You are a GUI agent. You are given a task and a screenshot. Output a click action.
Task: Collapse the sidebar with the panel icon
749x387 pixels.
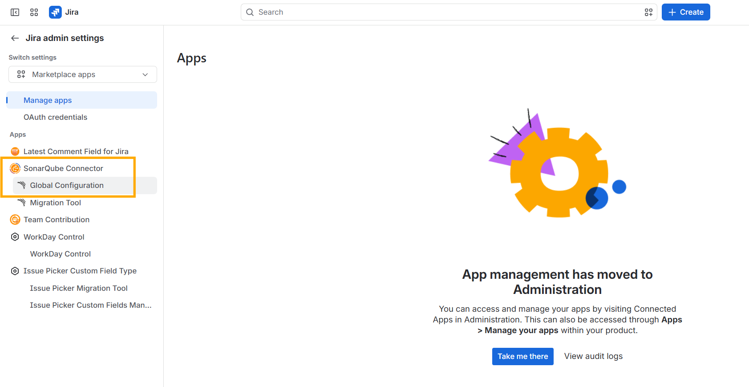coord(15,12)
